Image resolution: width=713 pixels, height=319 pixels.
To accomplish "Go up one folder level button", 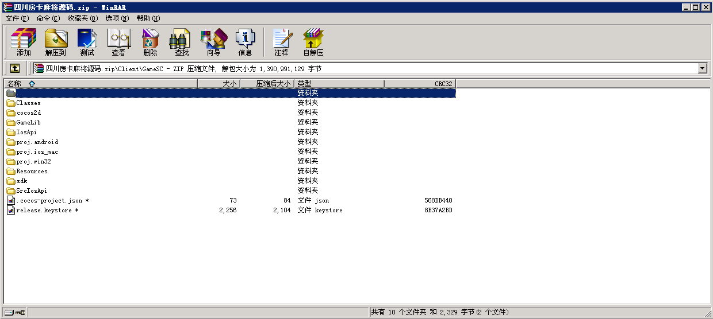I will click(15, 68).
